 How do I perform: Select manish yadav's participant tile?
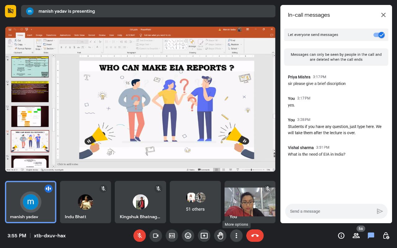31,202
